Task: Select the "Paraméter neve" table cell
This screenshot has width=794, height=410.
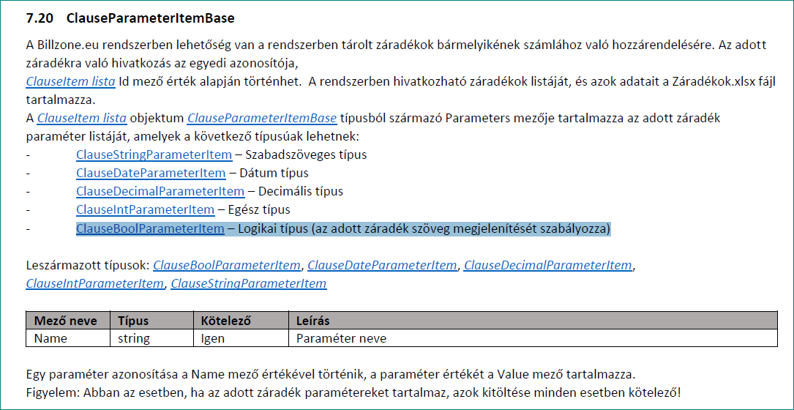Action: point(533,338)
